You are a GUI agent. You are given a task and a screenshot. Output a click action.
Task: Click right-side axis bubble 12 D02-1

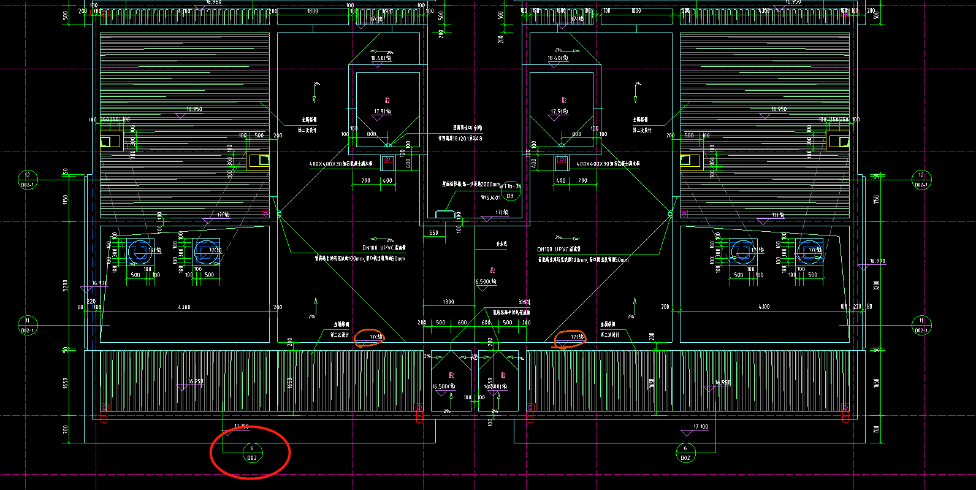tap(921, 180)
